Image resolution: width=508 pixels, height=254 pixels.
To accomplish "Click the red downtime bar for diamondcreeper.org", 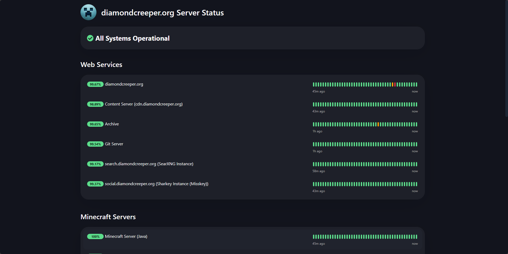I will point(395,84).
